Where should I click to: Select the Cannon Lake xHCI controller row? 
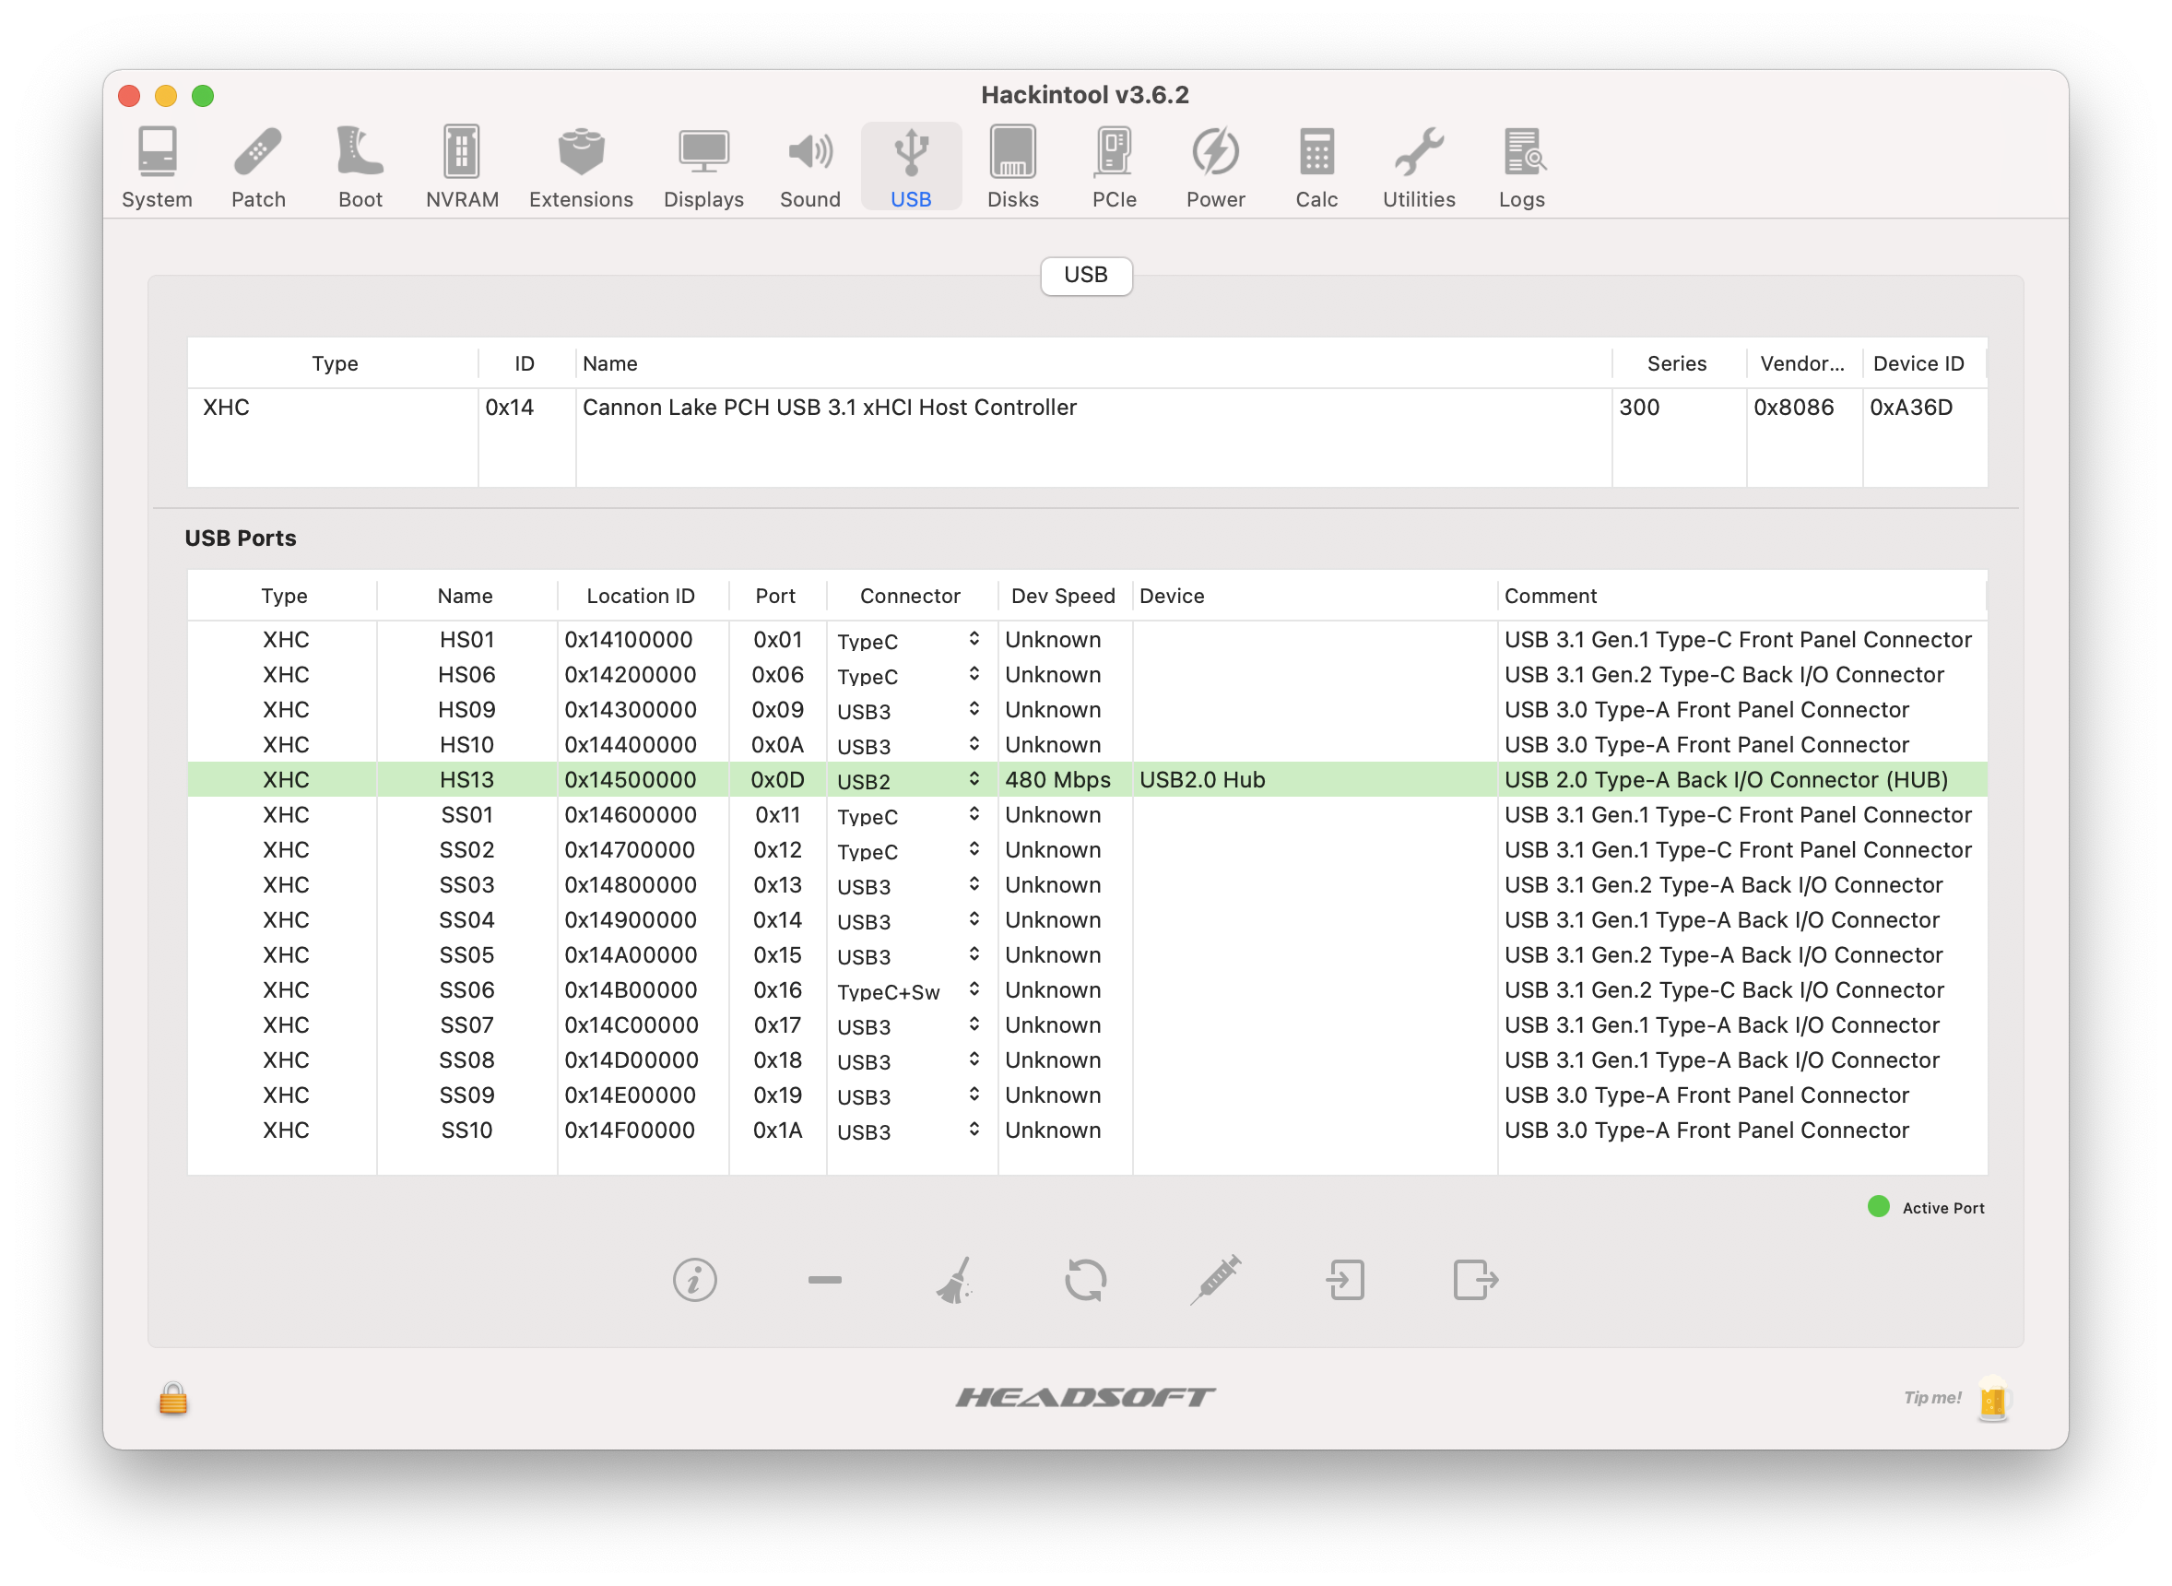click(x=830, y=408)
